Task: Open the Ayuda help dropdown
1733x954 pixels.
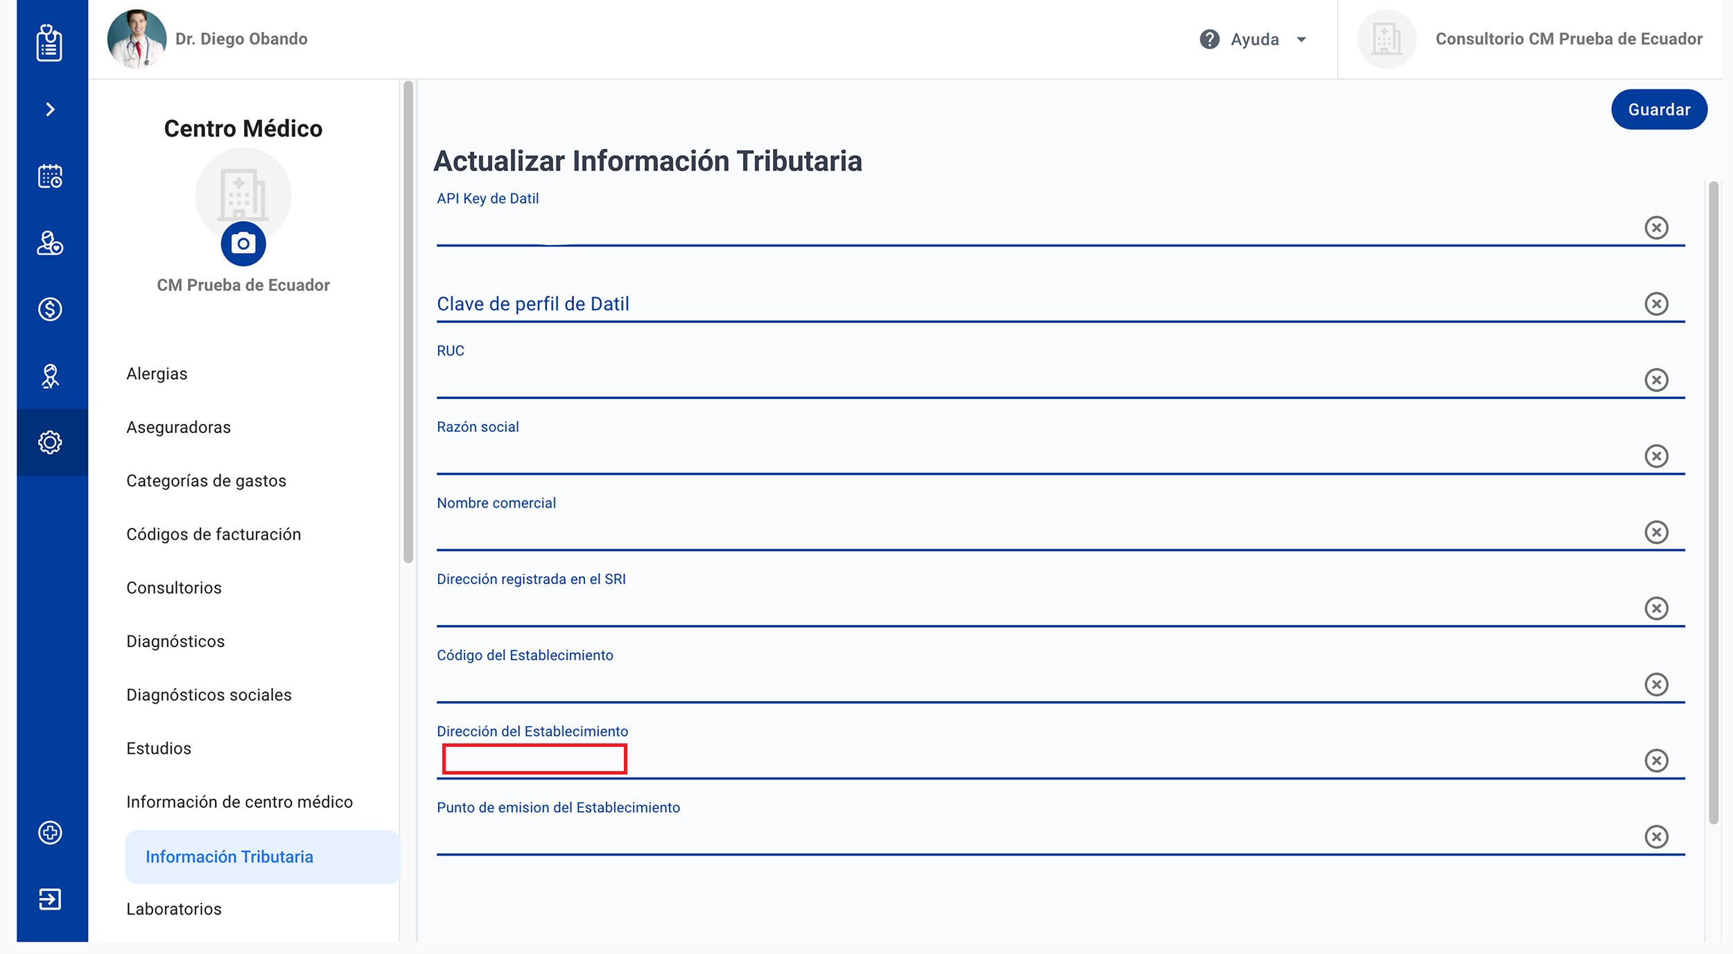Action: coord(1253,39)
